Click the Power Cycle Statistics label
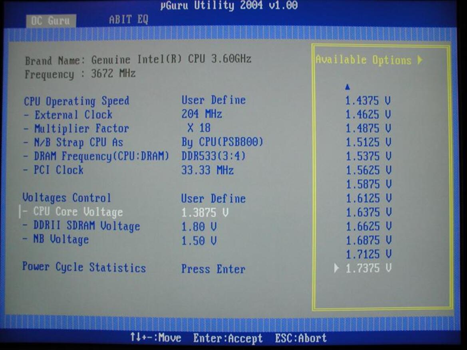 click(84, 267)
